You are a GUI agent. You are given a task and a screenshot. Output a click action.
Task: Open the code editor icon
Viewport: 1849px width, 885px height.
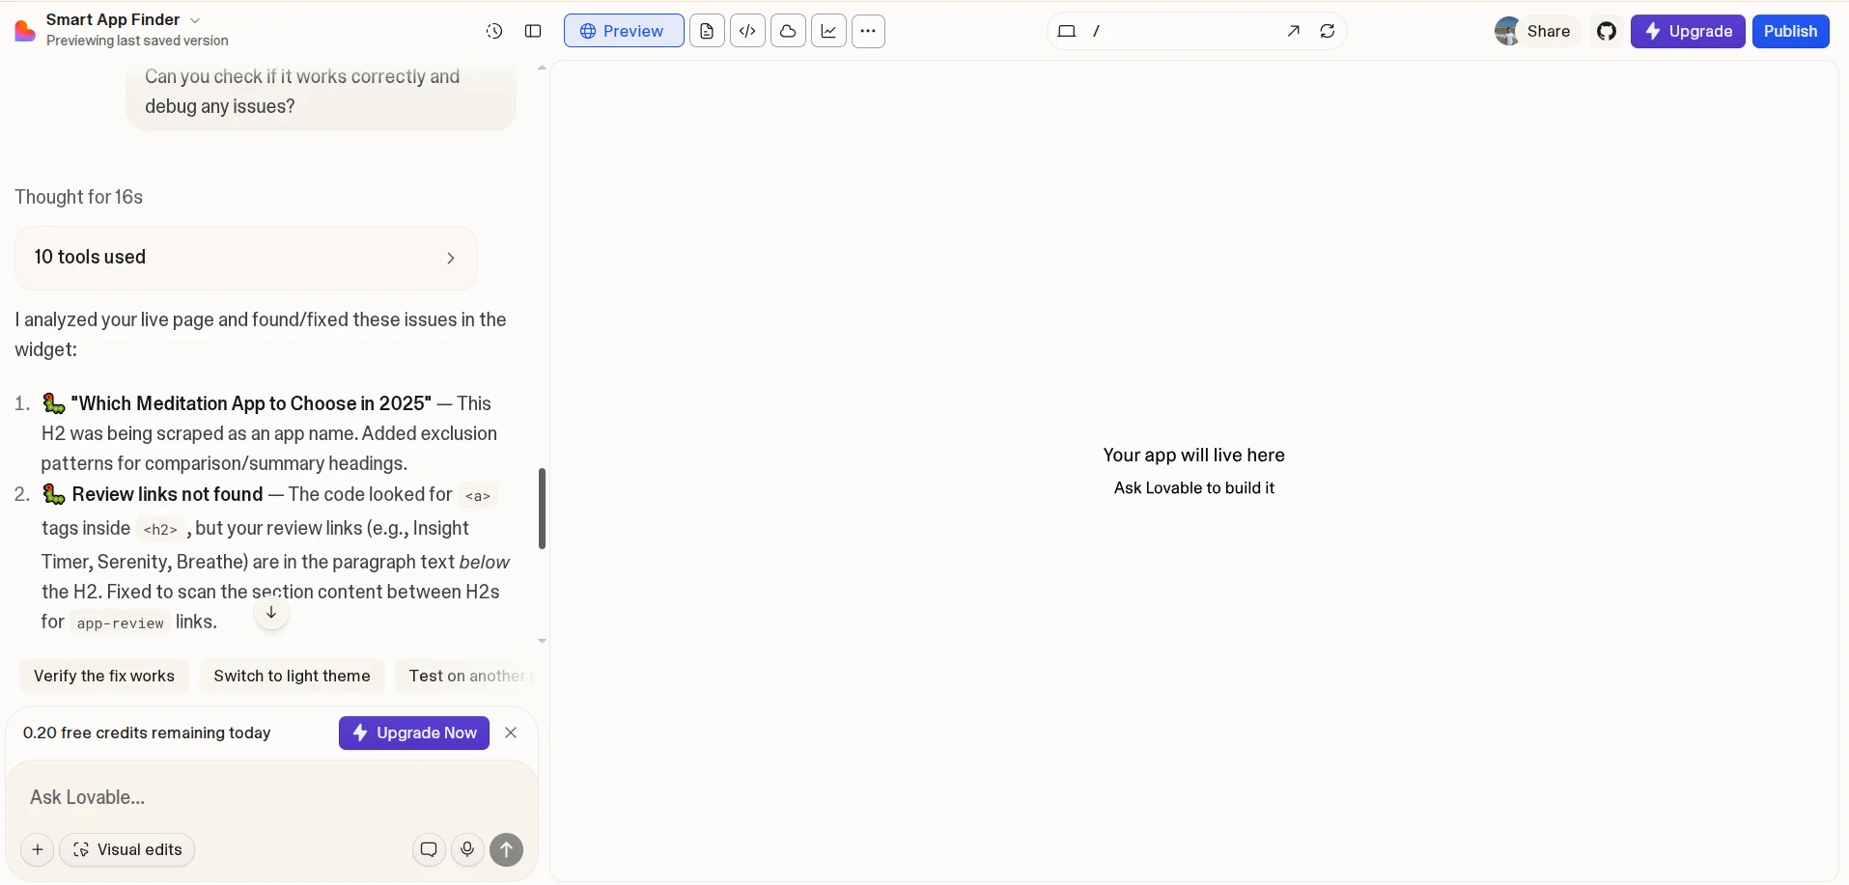749,31
